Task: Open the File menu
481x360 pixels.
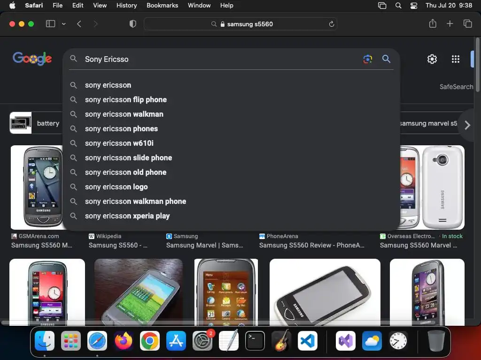Action: (57, 5)
